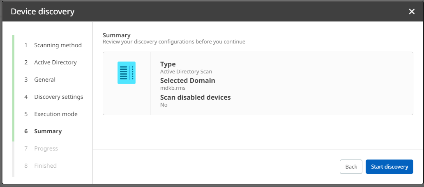Image resolution: width=424 pixels, height=187 pixels.
Task: Select the Discovery settings step
Action: click(58, 97)
